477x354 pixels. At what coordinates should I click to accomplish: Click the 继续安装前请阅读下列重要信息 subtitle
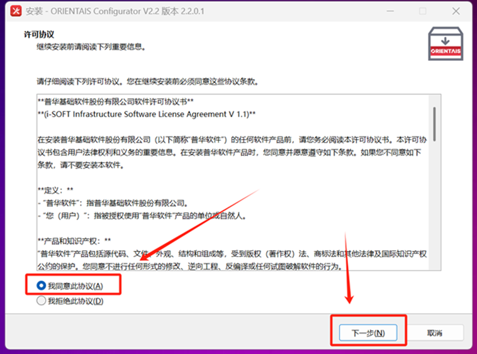click(91, 47)
